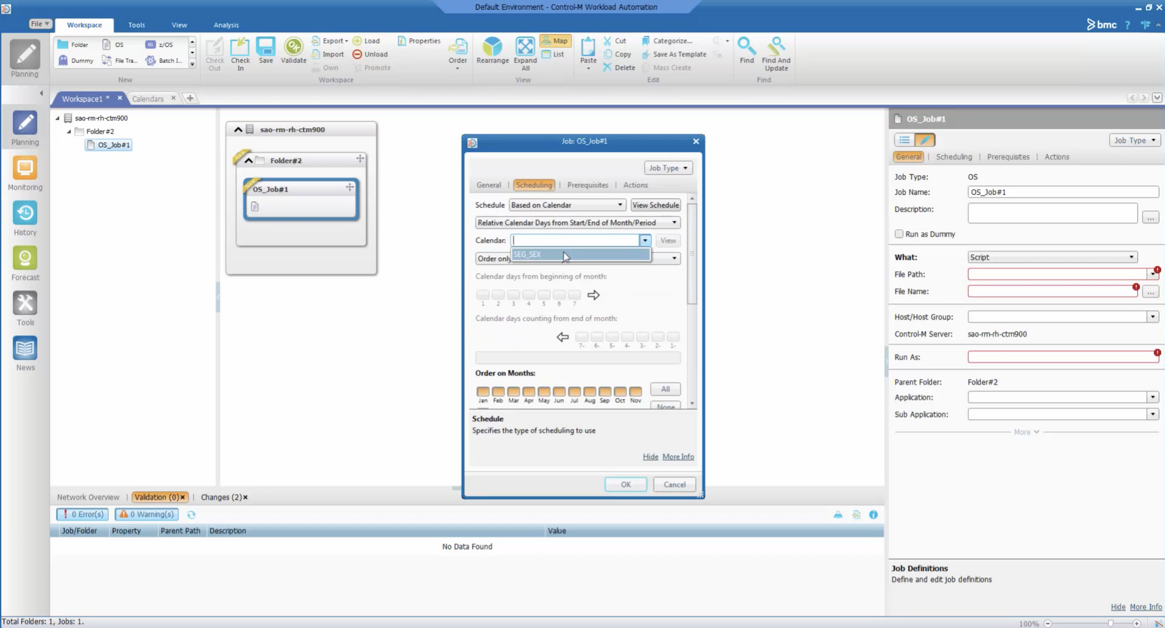Click the All months button
This screenshot has height=628, width=1165.
click(665, 389)
